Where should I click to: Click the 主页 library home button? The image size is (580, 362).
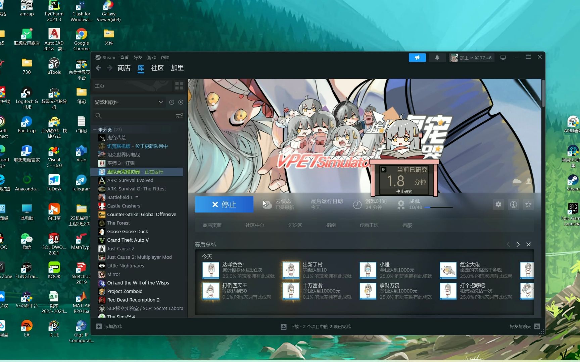(x=132, y=86)
